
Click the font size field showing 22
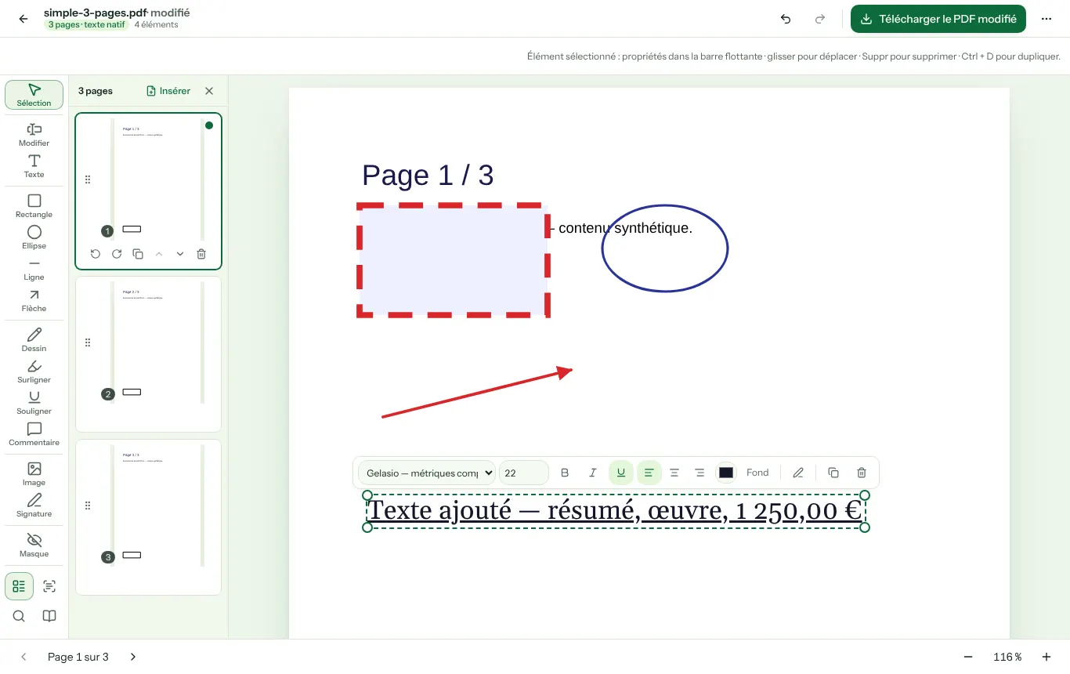pyautogui.click(x=524, y=473)
